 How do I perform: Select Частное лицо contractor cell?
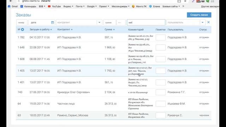point(66,104)
